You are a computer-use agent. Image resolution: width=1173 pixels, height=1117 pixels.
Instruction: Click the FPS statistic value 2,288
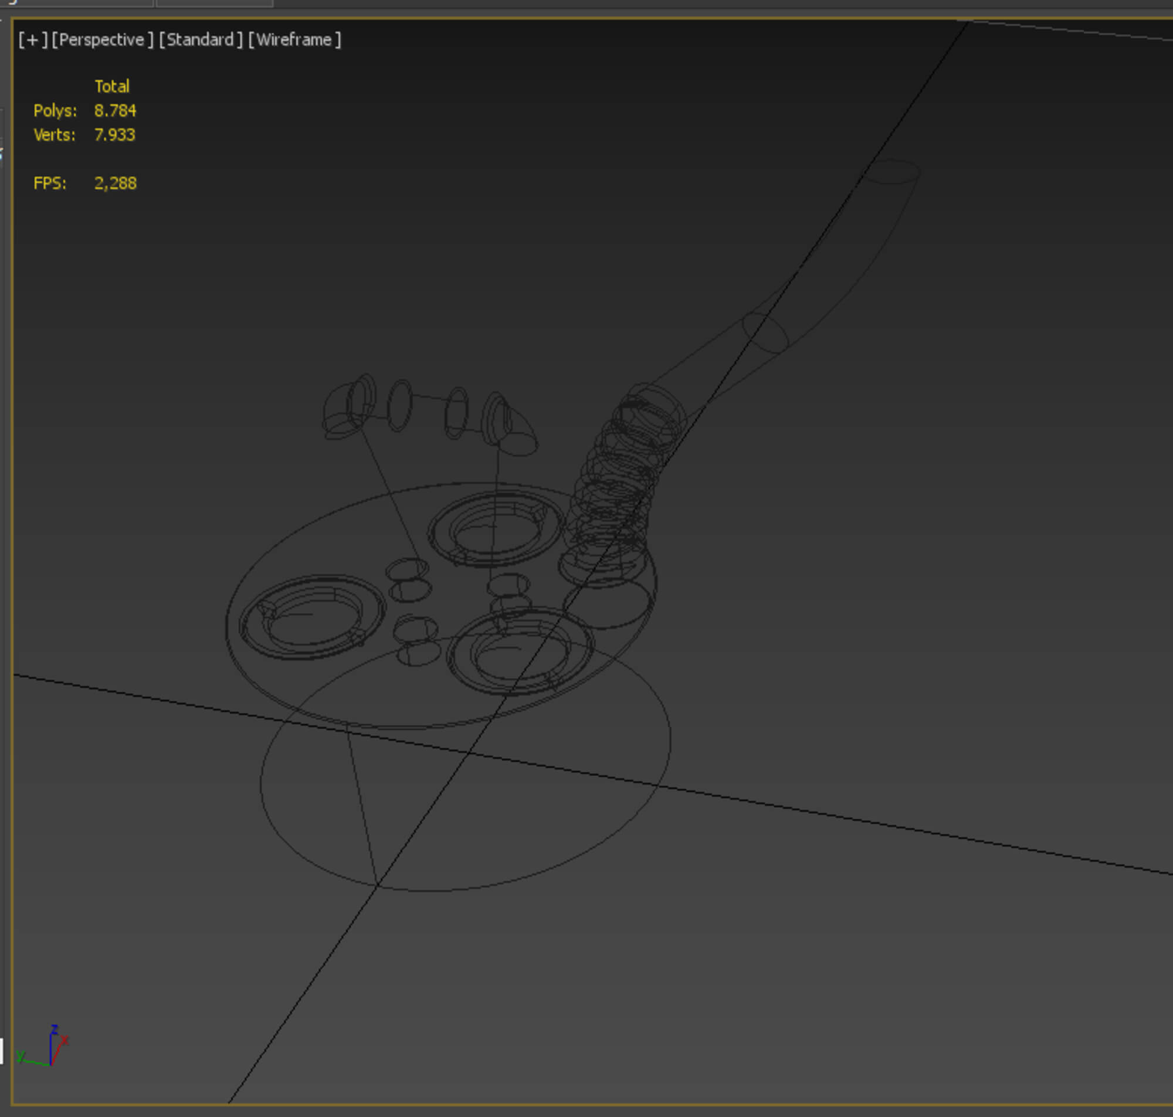(115, 184)
